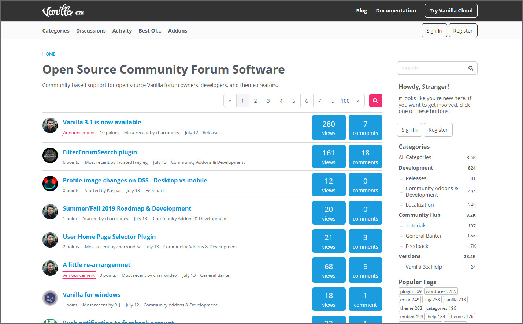Click the Vanilla for windows author avatar
This screenshot has width=523, height=324.
click(x=50, y=298)
